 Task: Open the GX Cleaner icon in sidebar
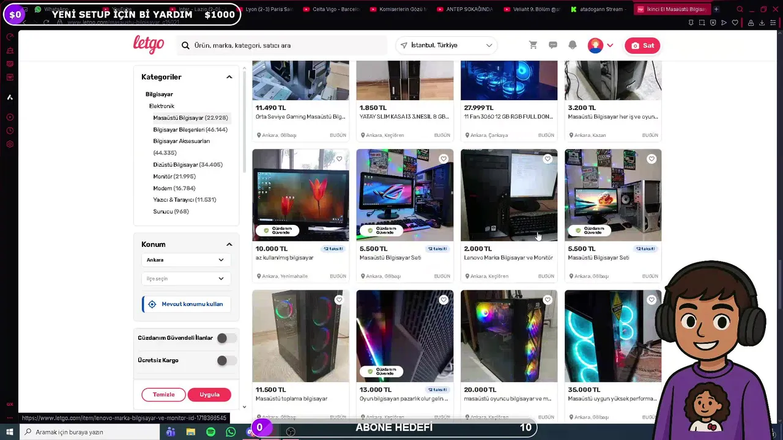tap(10, 50)
